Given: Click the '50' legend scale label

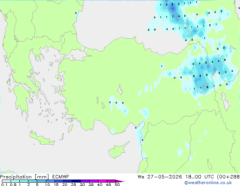Looking at the screenshot, I should (x=117, y=184).
